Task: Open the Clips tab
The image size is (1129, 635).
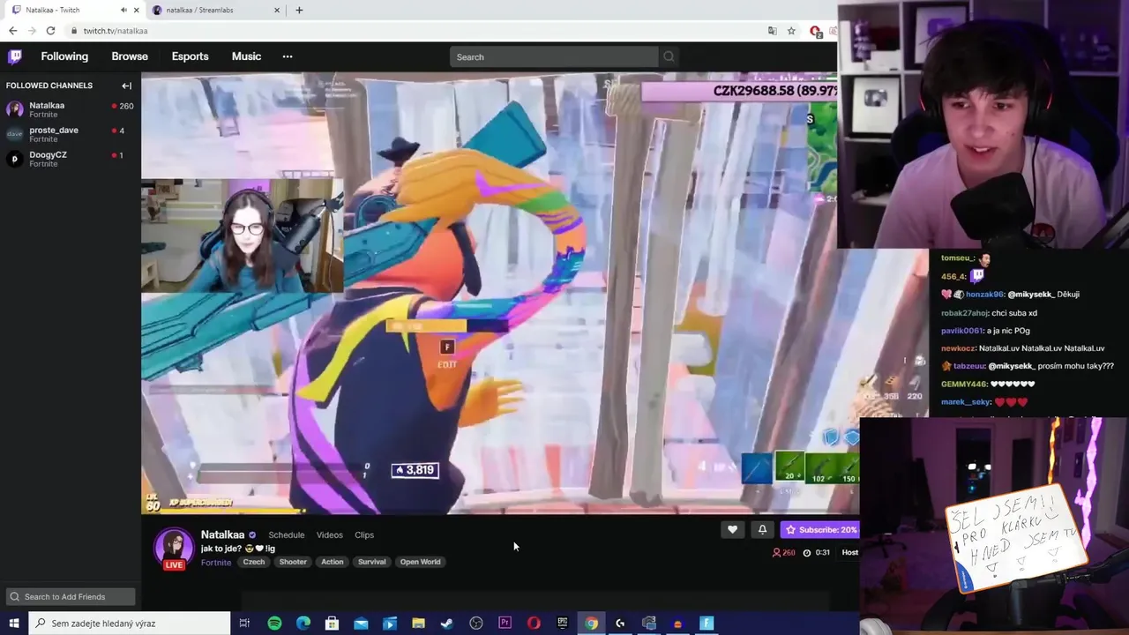Action: click(364, 534)
